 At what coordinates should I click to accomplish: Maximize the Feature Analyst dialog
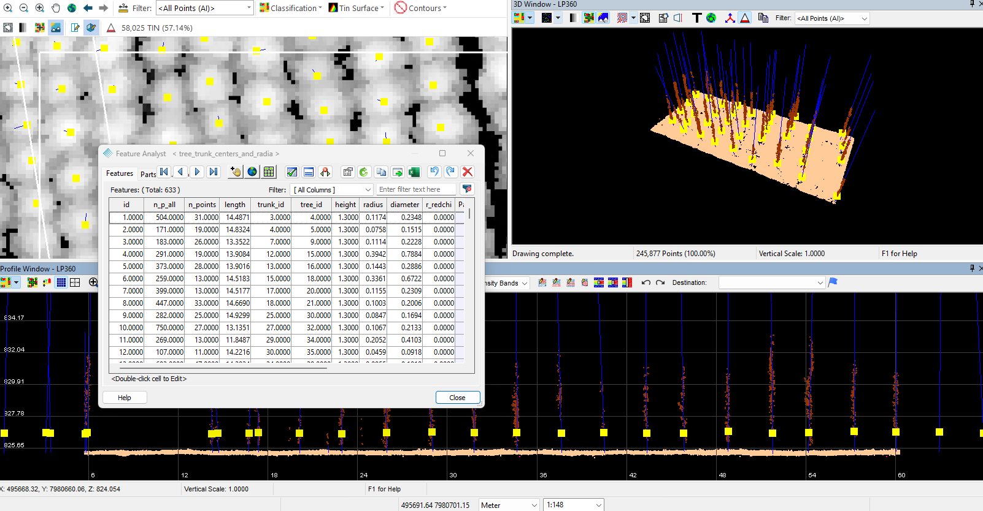(x=442, y=153)
